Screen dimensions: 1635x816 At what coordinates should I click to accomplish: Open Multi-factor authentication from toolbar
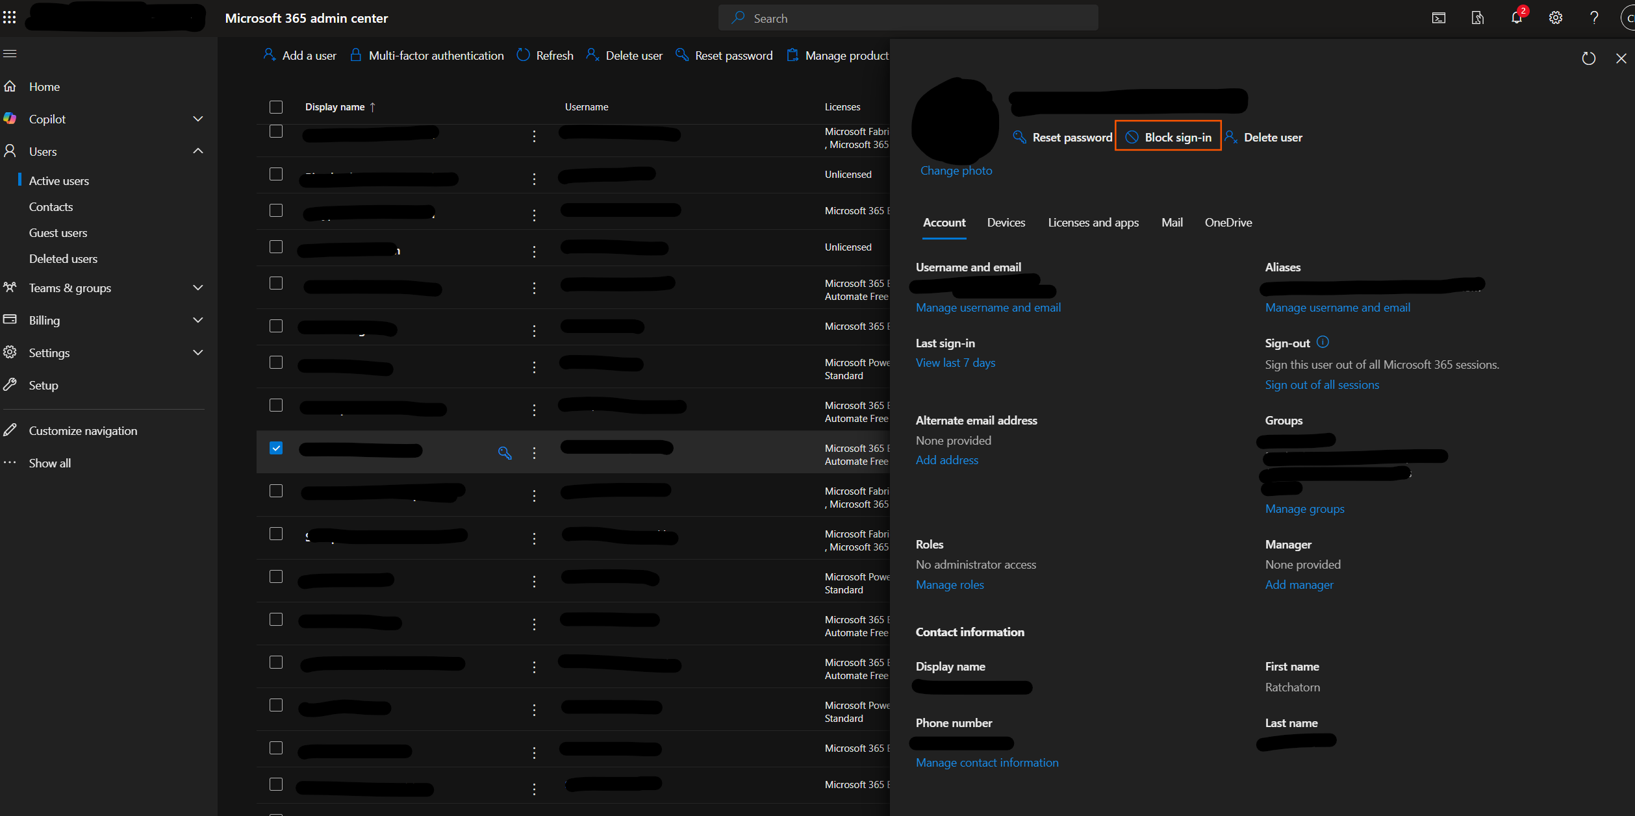tap(427, 55)
